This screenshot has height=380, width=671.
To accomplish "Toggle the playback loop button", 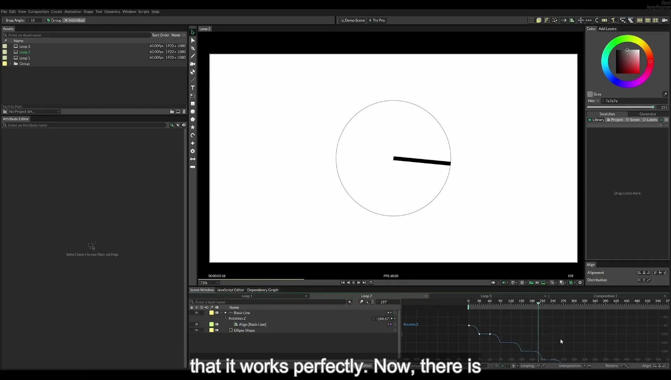I will point(370,283).
